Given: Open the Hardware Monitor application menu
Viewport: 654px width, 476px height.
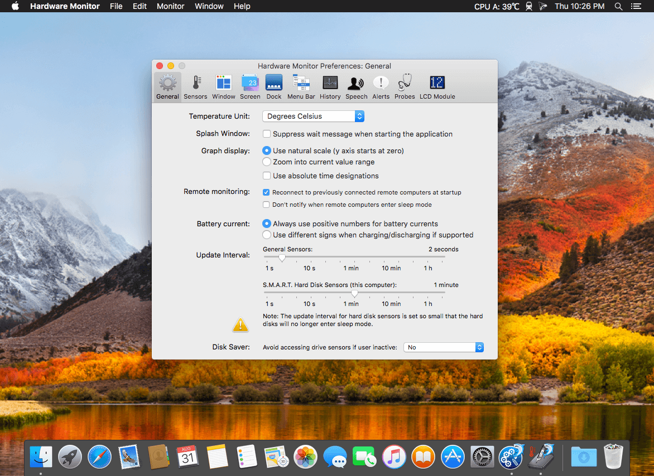Looking at the screenshot, I should (65, 6).
